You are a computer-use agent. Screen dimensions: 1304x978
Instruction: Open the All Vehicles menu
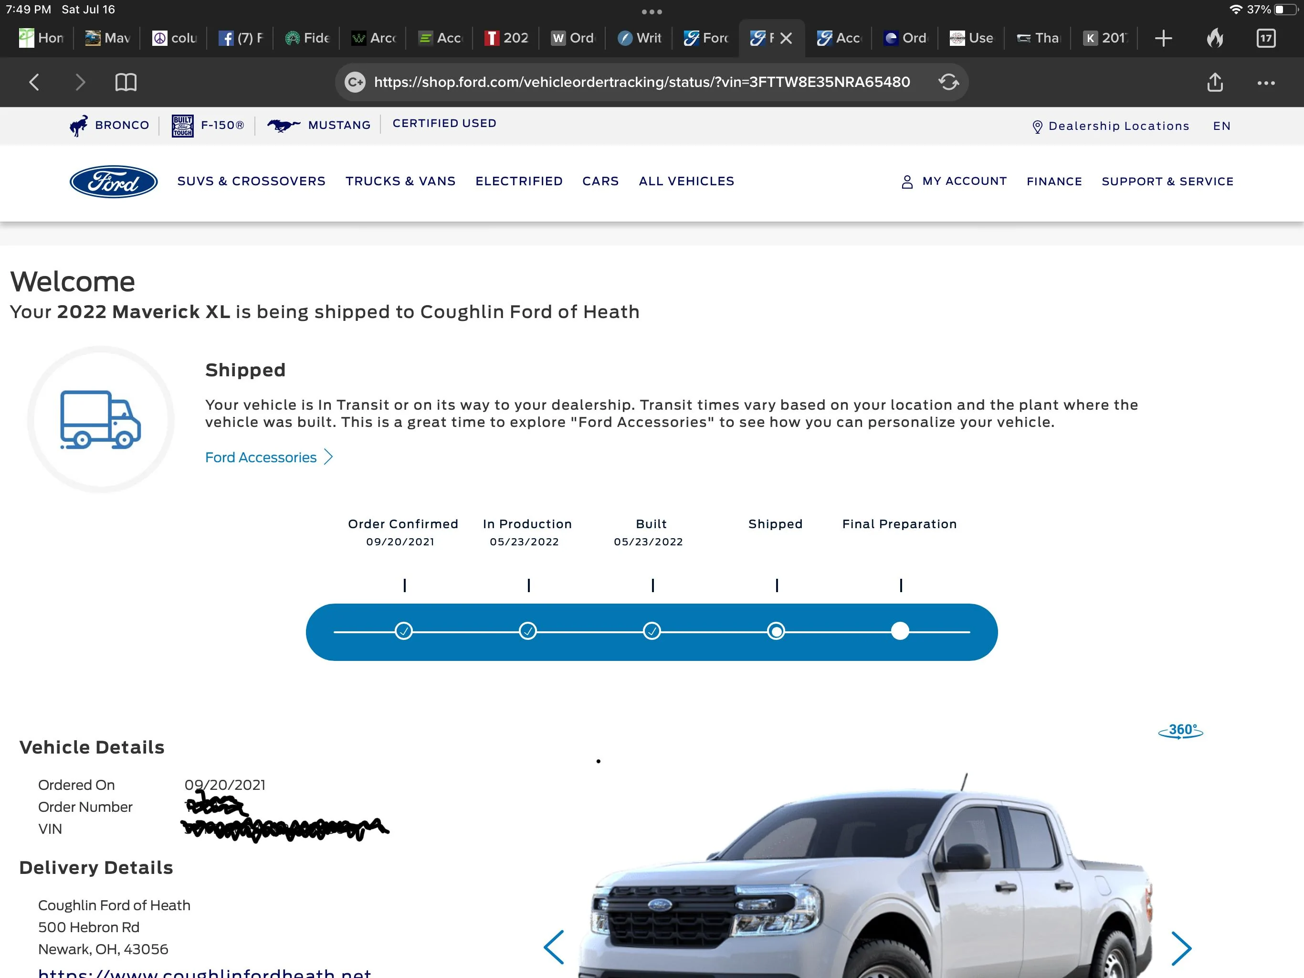click(687, 181)
